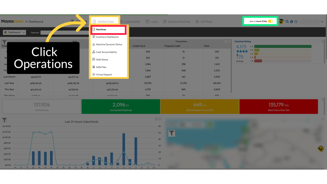Open the globe language icon
Image resolution: width=327 pixels, height=184 pixels.
point(292,22)
